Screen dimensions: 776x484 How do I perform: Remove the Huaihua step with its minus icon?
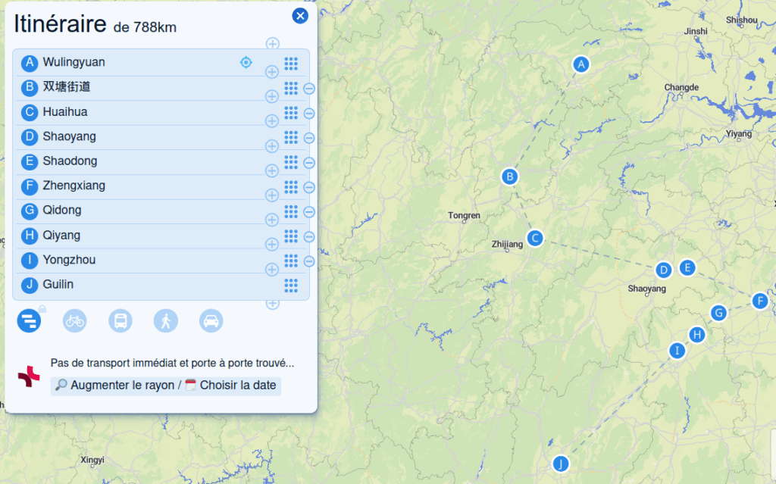(309, 114)
